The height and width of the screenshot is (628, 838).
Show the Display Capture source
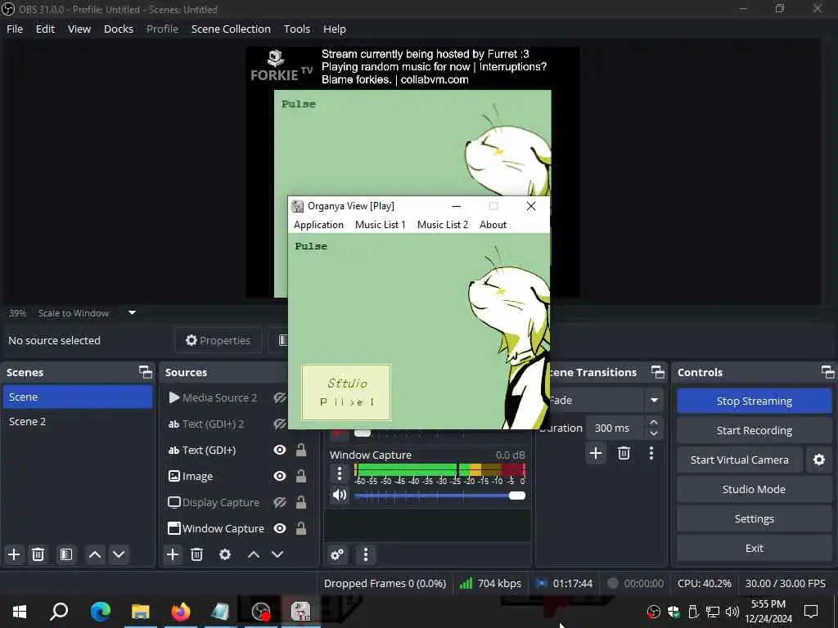pyautogui.click(x=280, y=502)
